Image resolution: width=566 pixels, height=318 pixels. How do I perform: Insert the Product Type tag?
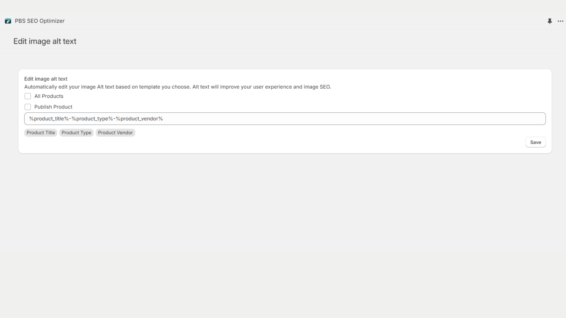[x=76, y=132]
